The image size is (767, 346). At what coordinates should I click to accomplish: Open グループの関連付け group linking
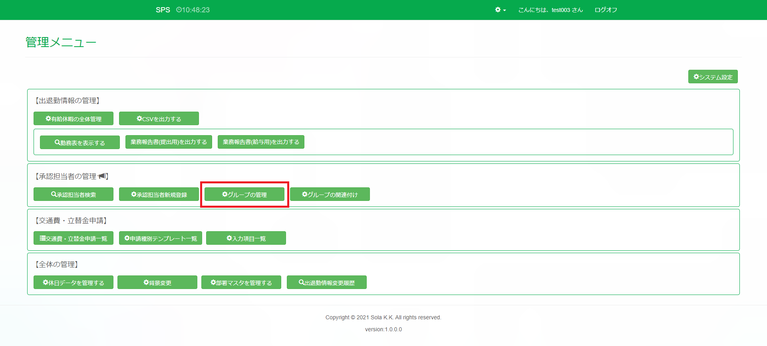(x=330, y=195)
